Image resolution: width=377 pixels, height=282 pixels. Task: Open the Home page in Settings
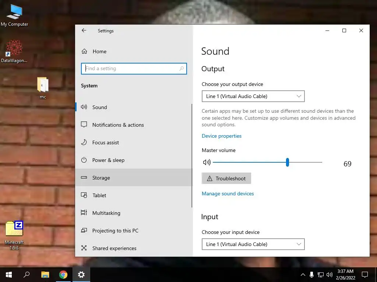point(134,51)
